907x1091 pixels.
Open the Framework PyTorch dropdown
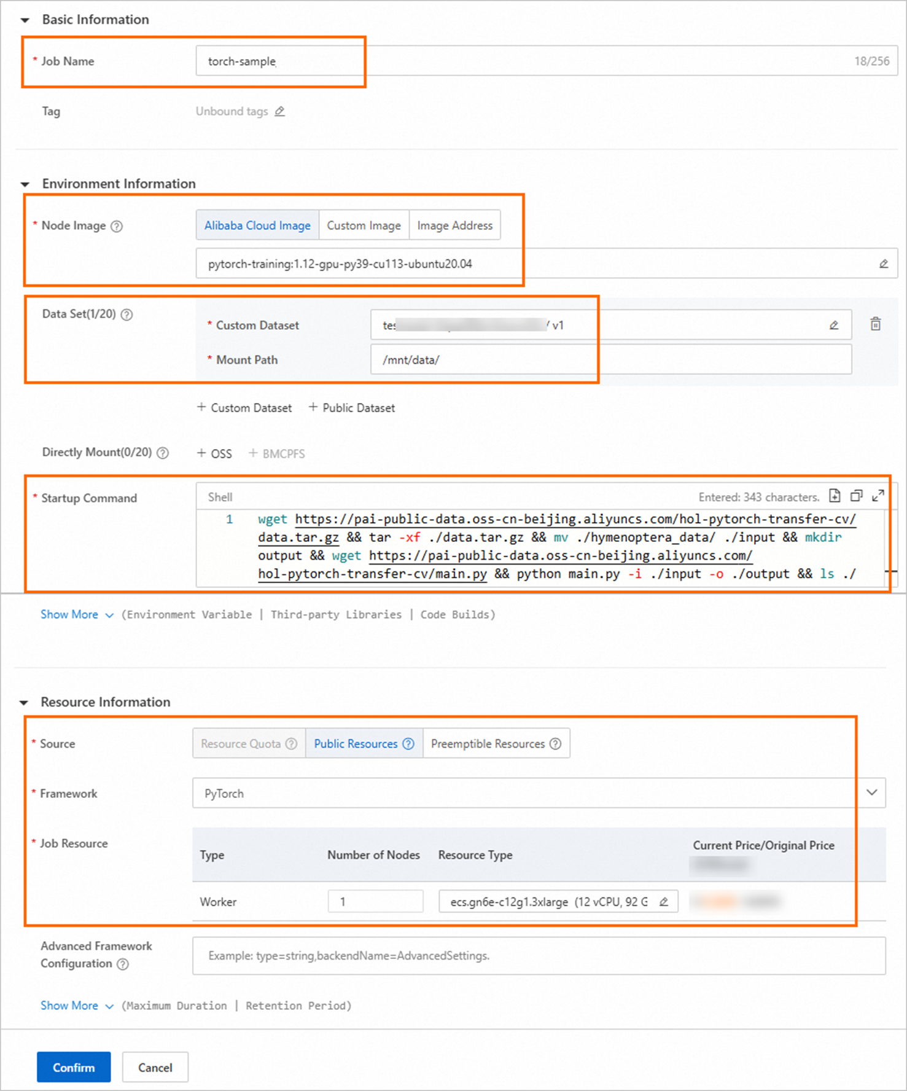coord(539,793)
